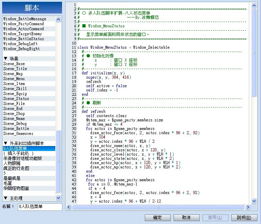Click code editor scroll-up arrow
Viewport: 261px width, 224px height.
click(254, 6)
